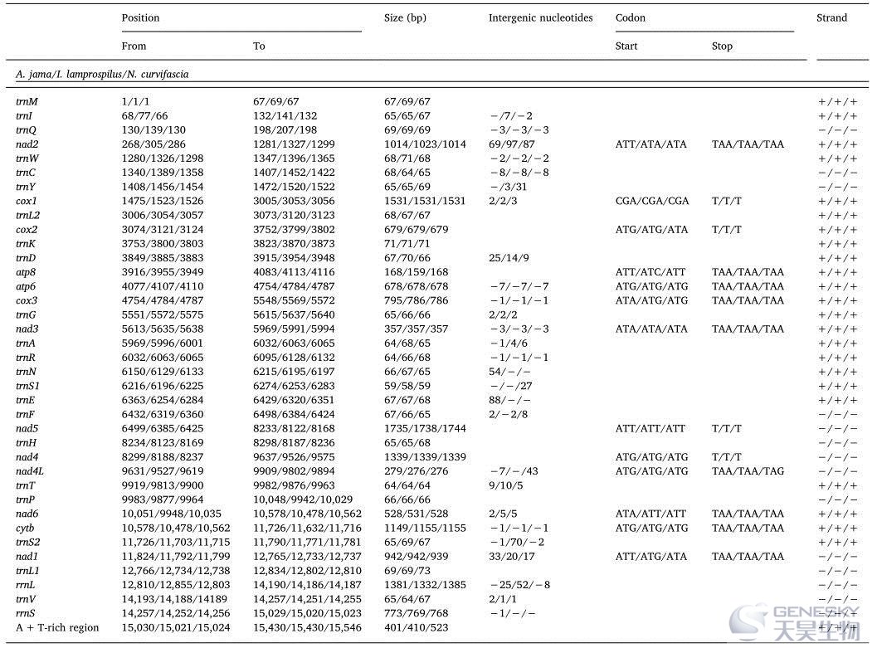
Task: Click the trnY row label
Action: [26, 188]
